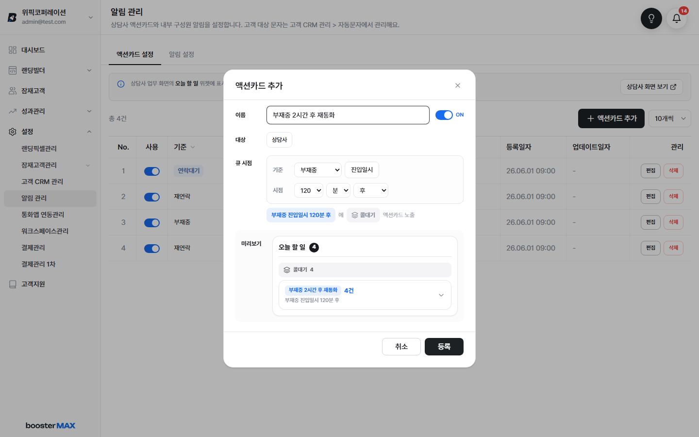Click 편집 for row 4

pyautogui.click(x=650, y=248)
